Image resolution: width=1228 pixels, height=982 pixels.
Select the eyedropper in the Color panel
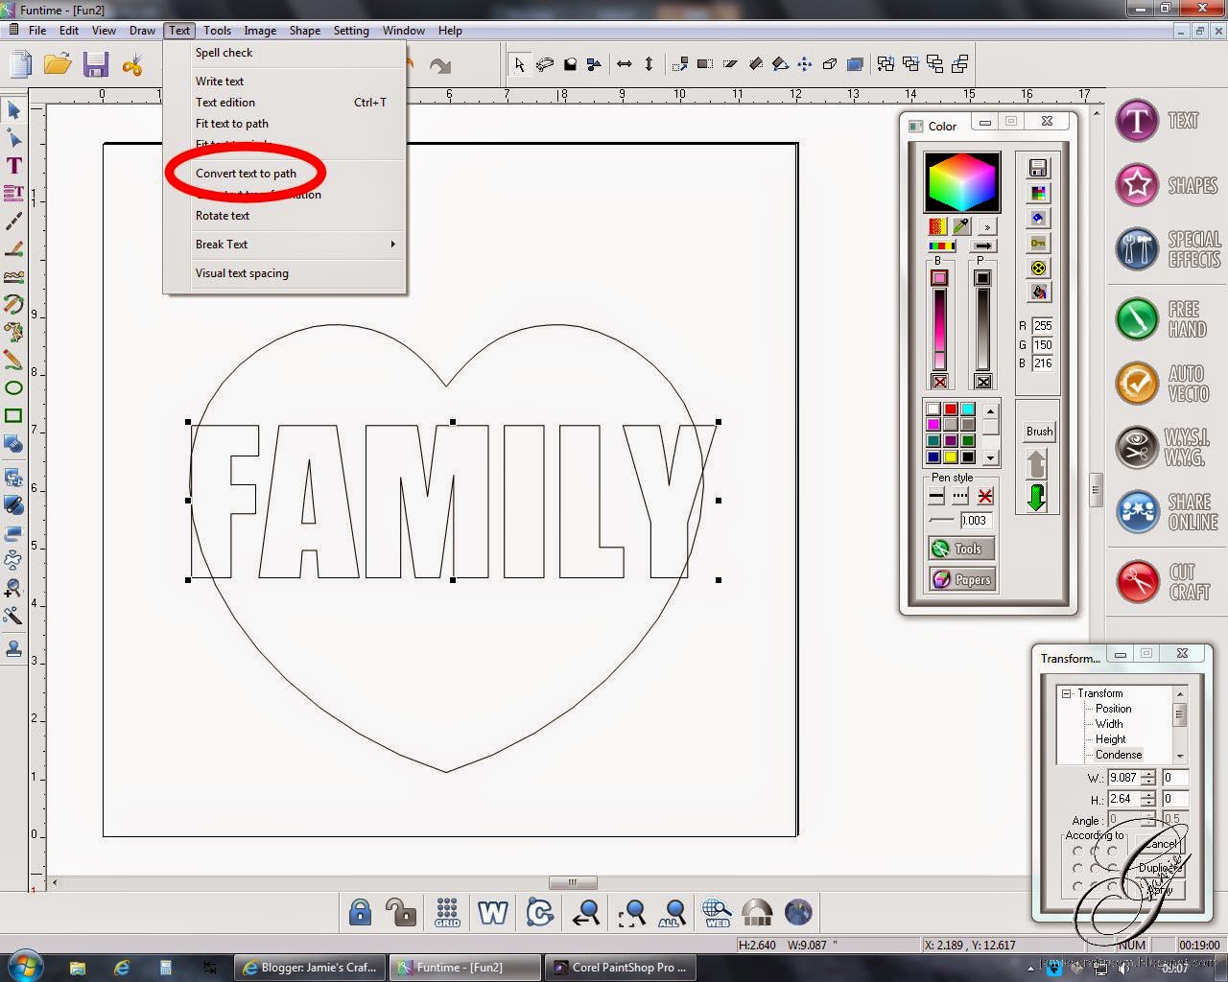[x=962, y=225]
